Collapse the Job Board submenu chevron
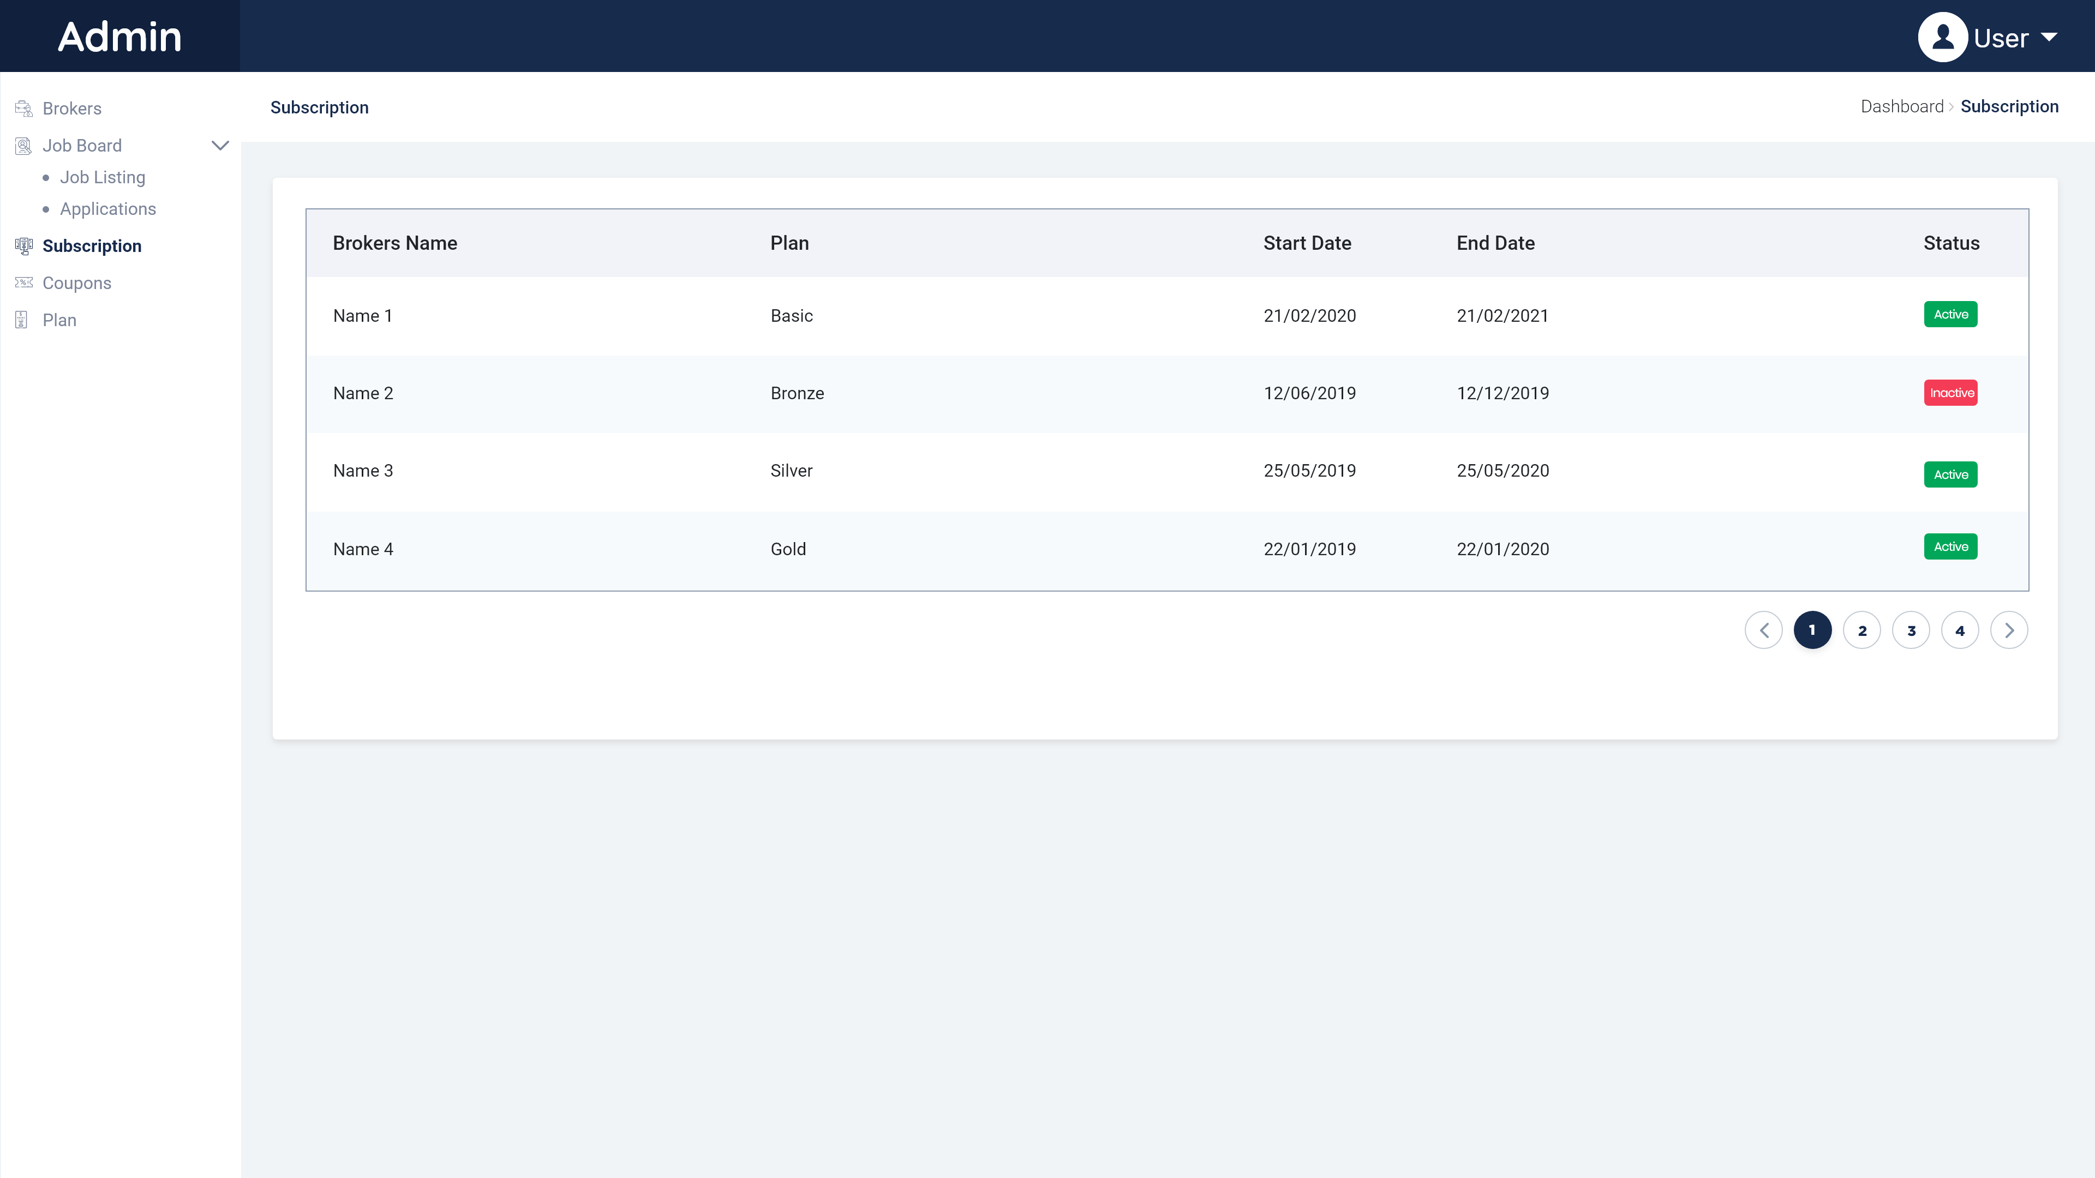The width and height of the screenshot is (2095, 1178). click(x=219, y=146)
